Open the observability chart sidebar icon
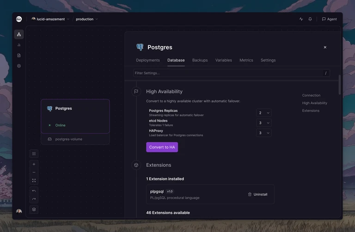 pyautogui.click(x=19, y=45)
